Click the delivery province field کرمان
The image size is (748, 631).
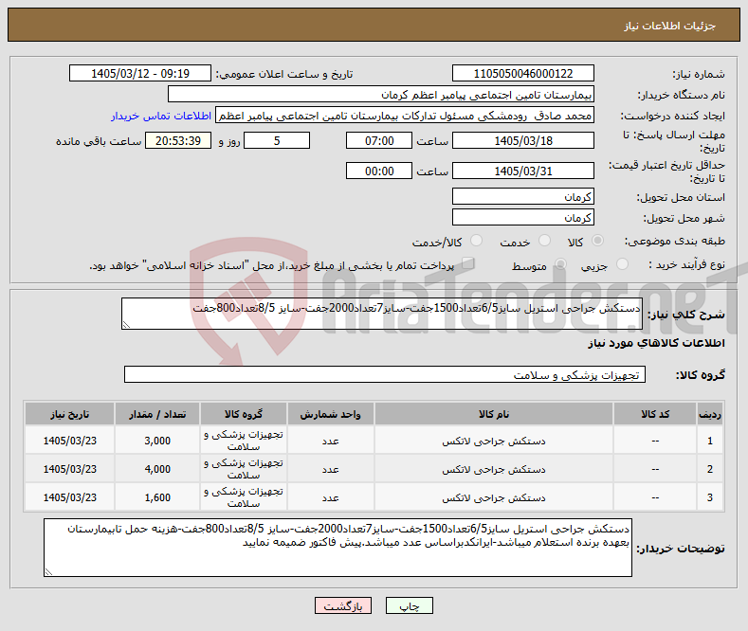[522, 196]
